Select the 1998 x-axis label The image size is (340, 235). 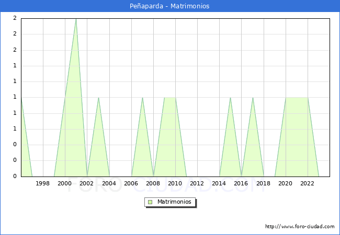click(43, 183)
